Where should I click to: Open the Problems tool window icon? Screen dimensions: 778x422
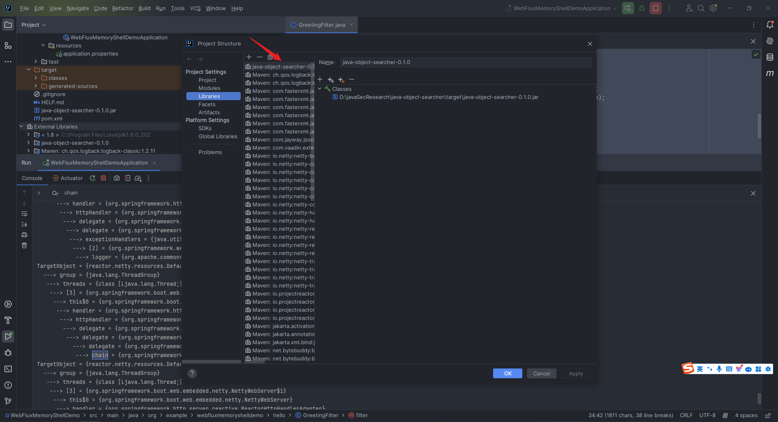[x=8, y=385]
